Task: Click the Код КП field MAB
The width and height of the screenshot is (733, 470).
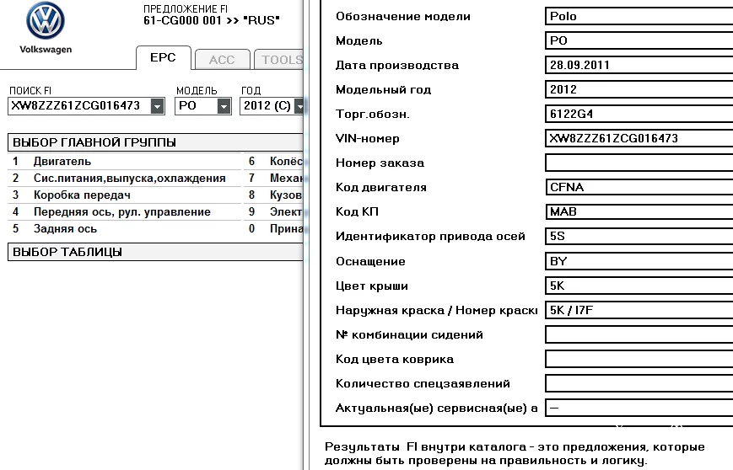Action: click(639, 212)
